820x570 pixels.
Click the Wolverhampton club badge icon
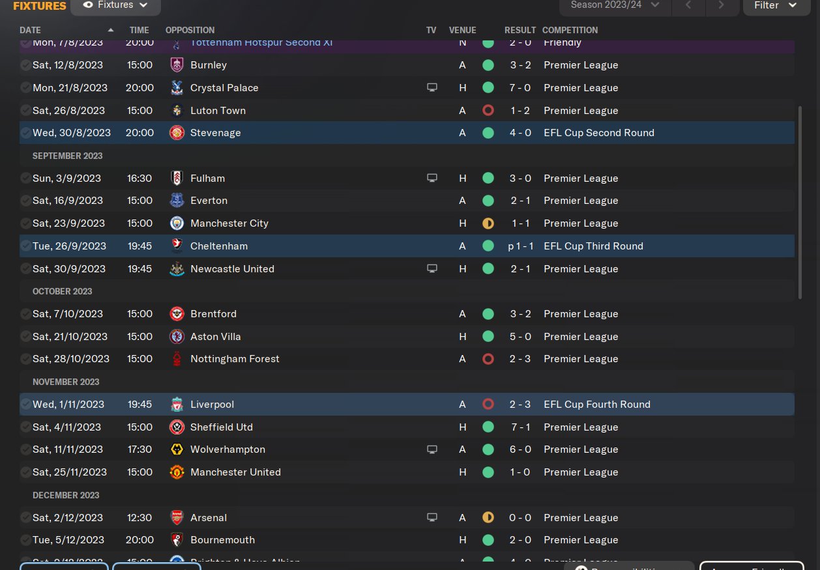coord(177,449)
